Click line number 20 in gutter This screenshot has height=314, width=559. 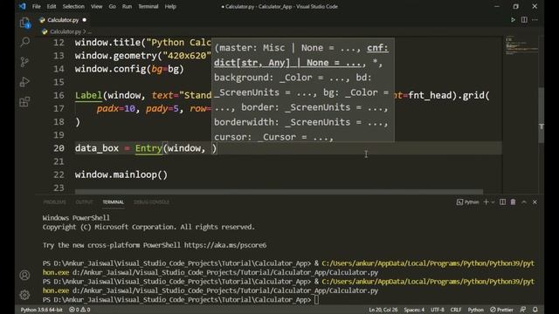59,148
